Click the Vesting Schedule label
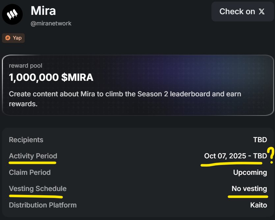Image resolution: width=275 pixels, height=220 pixels. pos(38,189)
